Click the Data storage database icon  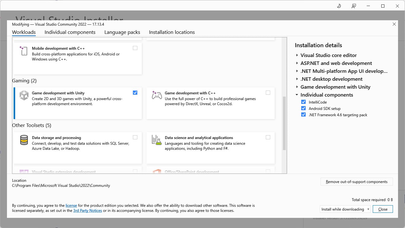[24, 140]
